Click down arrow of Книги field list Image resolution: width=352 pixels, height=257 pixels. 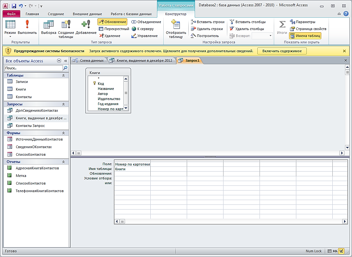(x=126, y=108)
